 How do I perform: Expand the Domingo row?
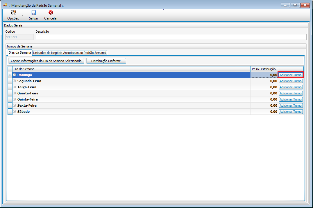(x=14, y=75)
